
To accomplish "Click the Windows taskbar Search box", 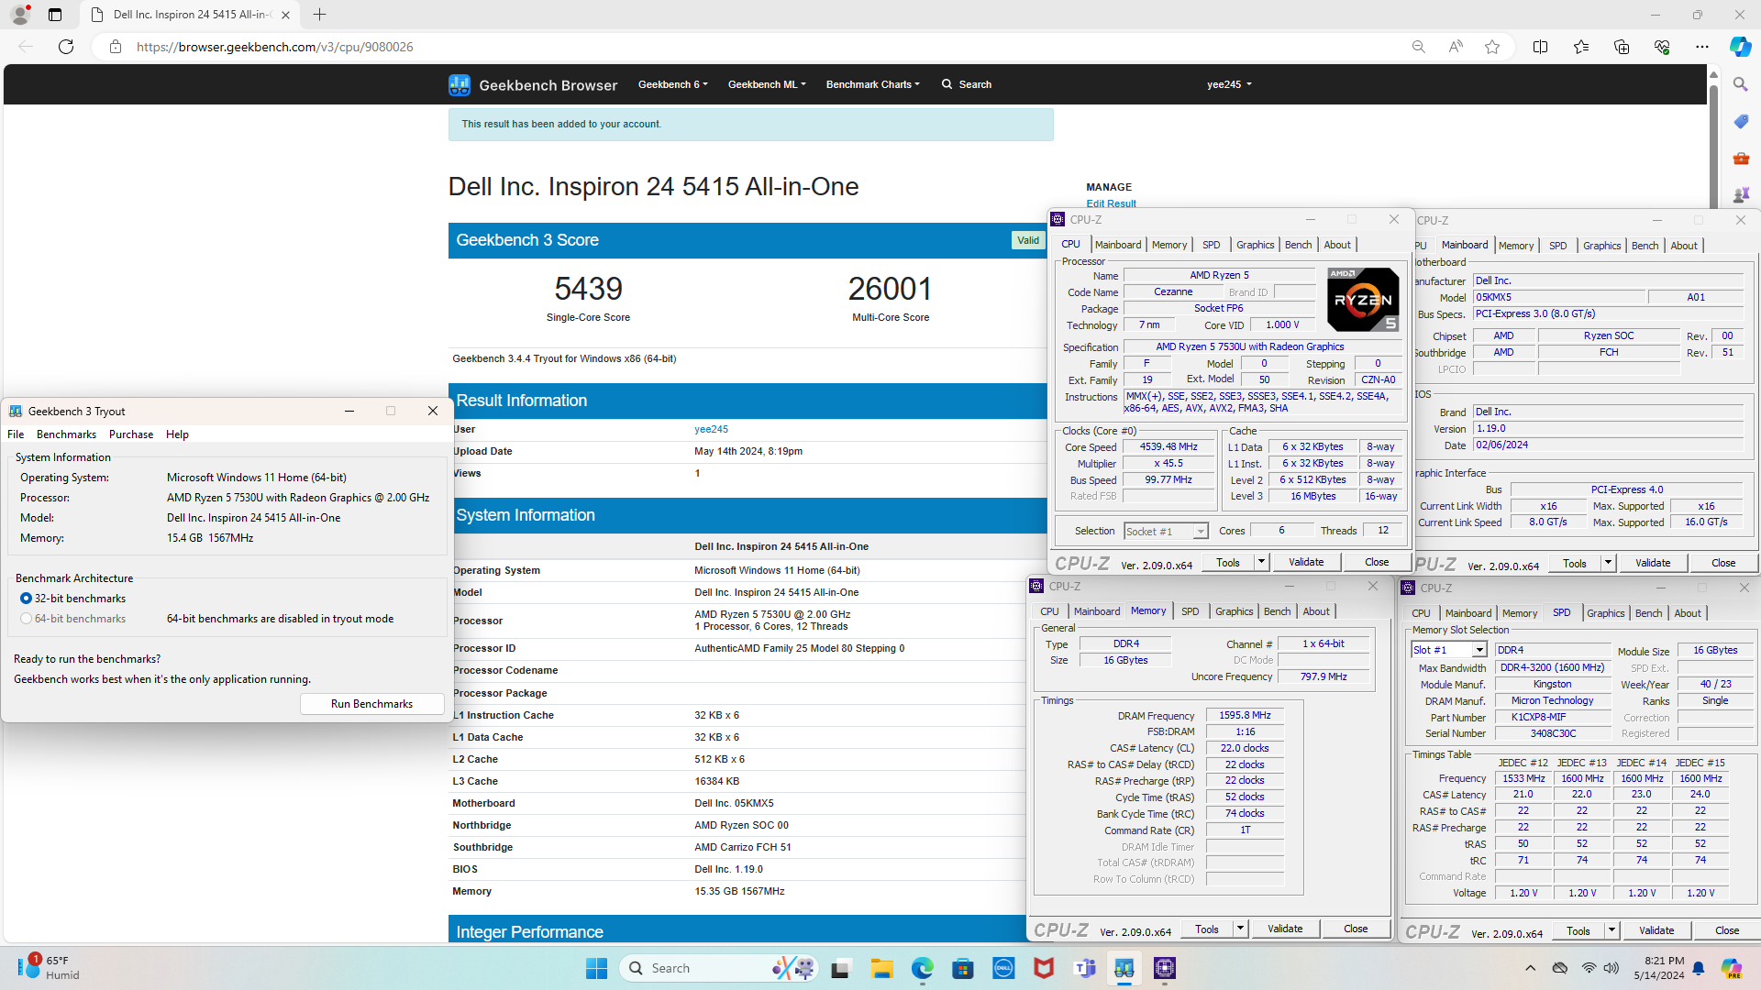I will pyautogui.click(x=719, y=968).
